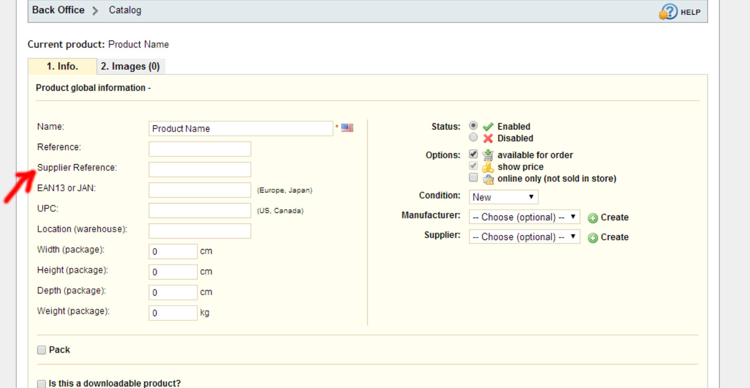Open the Supplier dropdown
This screenshot has height=388, width=750.
[525, 236]
